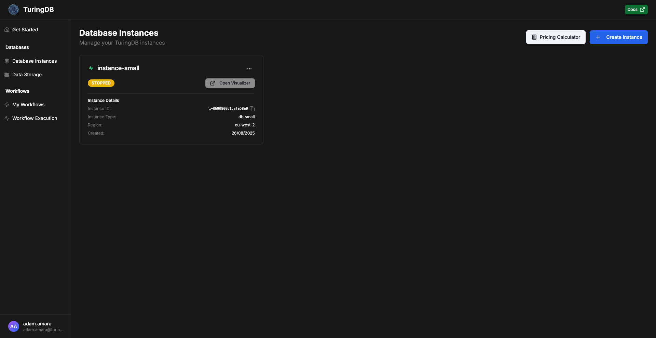Image resolution: width=656 pixels, height=338 pixels.
Task: Click the Workflow Execution activity icon
Action: [7, 118]
